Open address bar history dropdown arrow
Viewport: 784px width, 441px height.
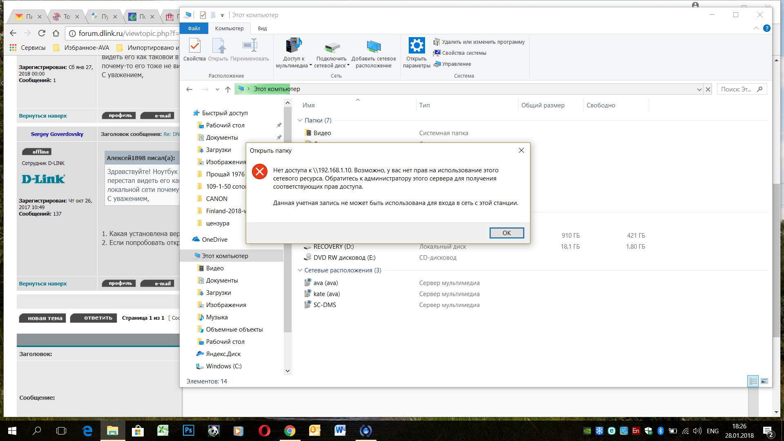tap(699, 89)
